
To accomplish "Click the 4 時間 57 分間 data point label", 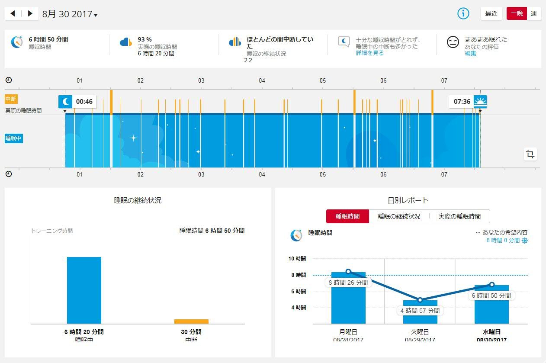I will point(420,311).
